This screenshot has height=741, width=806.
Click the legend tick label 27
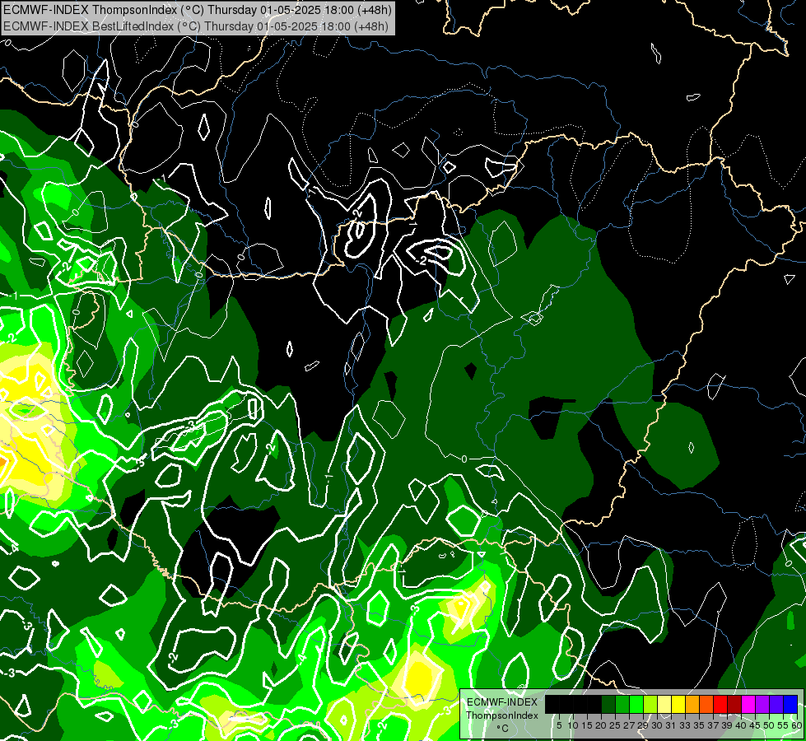click(x=629, y=725)
